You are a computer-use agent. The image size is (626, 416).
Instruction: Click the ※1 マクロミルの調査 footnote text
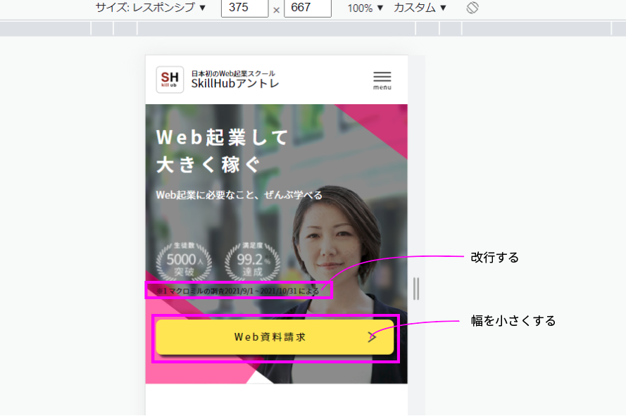238,291
